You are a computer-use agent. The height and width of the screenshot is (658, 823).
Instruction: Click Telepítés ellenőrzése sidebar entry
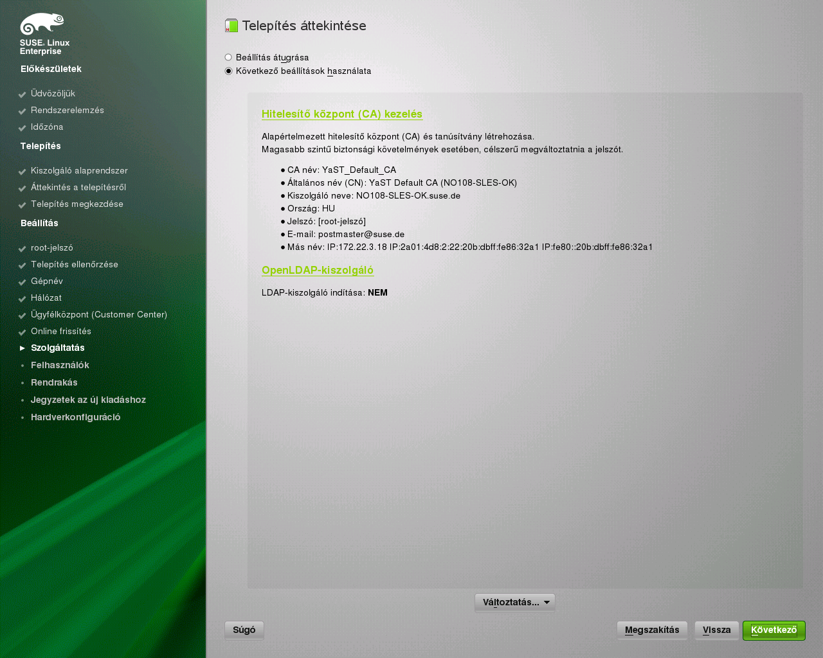tap(75, 265)
